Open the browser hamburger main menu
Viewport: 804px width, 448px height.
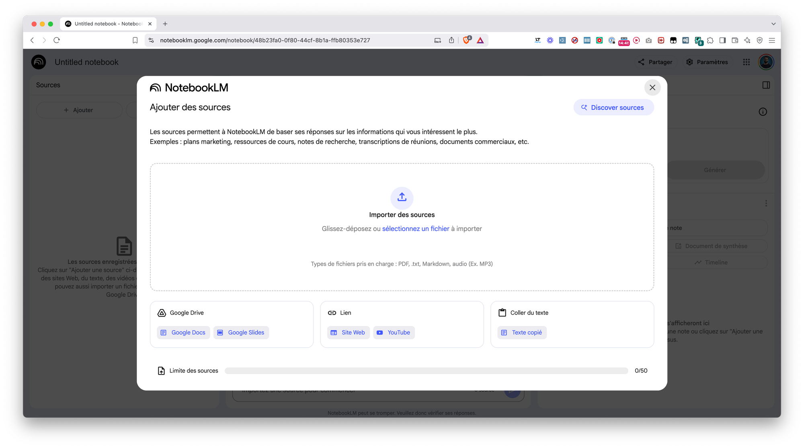coord(772,40)
